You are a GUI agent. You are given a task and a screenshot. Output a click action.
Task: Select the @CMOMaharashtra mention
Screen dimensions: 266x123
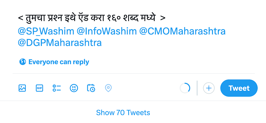tap(182, 31)
